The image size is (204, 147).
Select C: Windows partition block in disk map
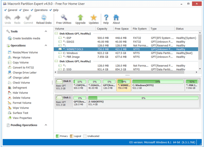coord(158,85)
